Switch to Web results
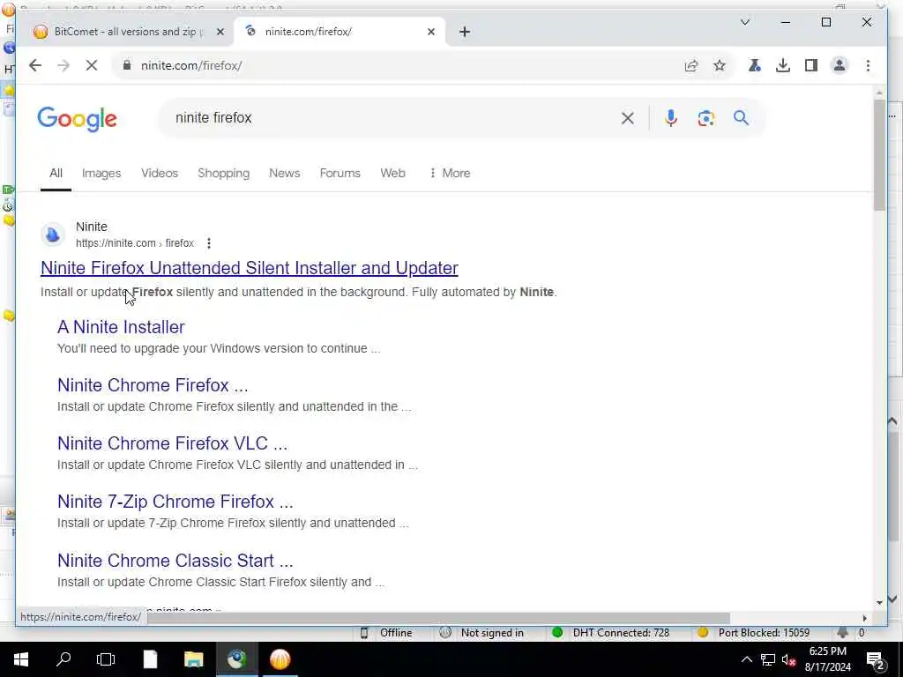The width and height of the screenshot is (903, 677). 392,174
